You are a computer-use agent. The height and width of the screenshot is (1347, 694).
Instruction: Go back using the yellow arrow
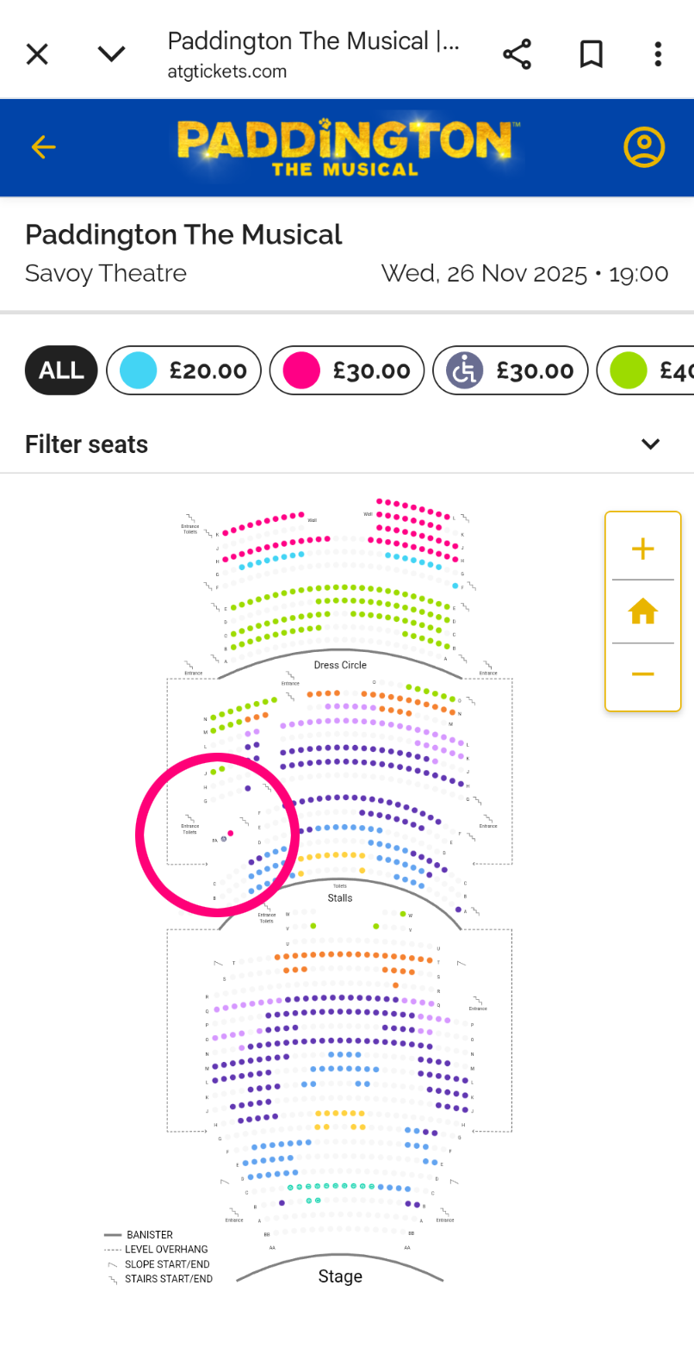43,147
